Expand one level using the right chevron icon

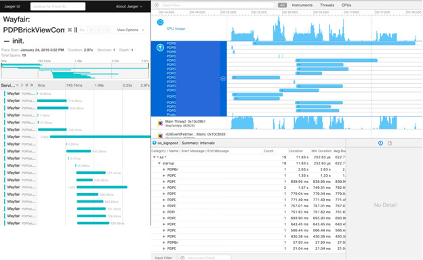tap(22, 85)
